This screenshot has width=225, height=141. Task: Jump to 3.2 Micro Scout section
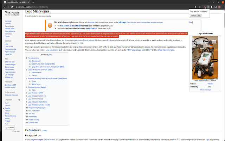point(35,84)
